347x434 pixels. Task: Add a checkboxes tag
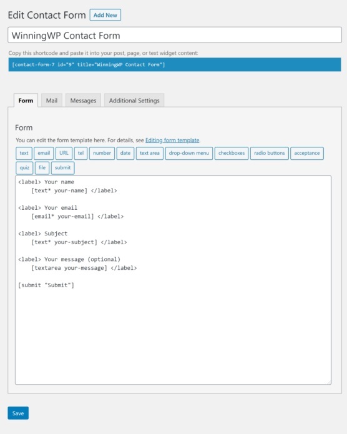coord(232,153)
